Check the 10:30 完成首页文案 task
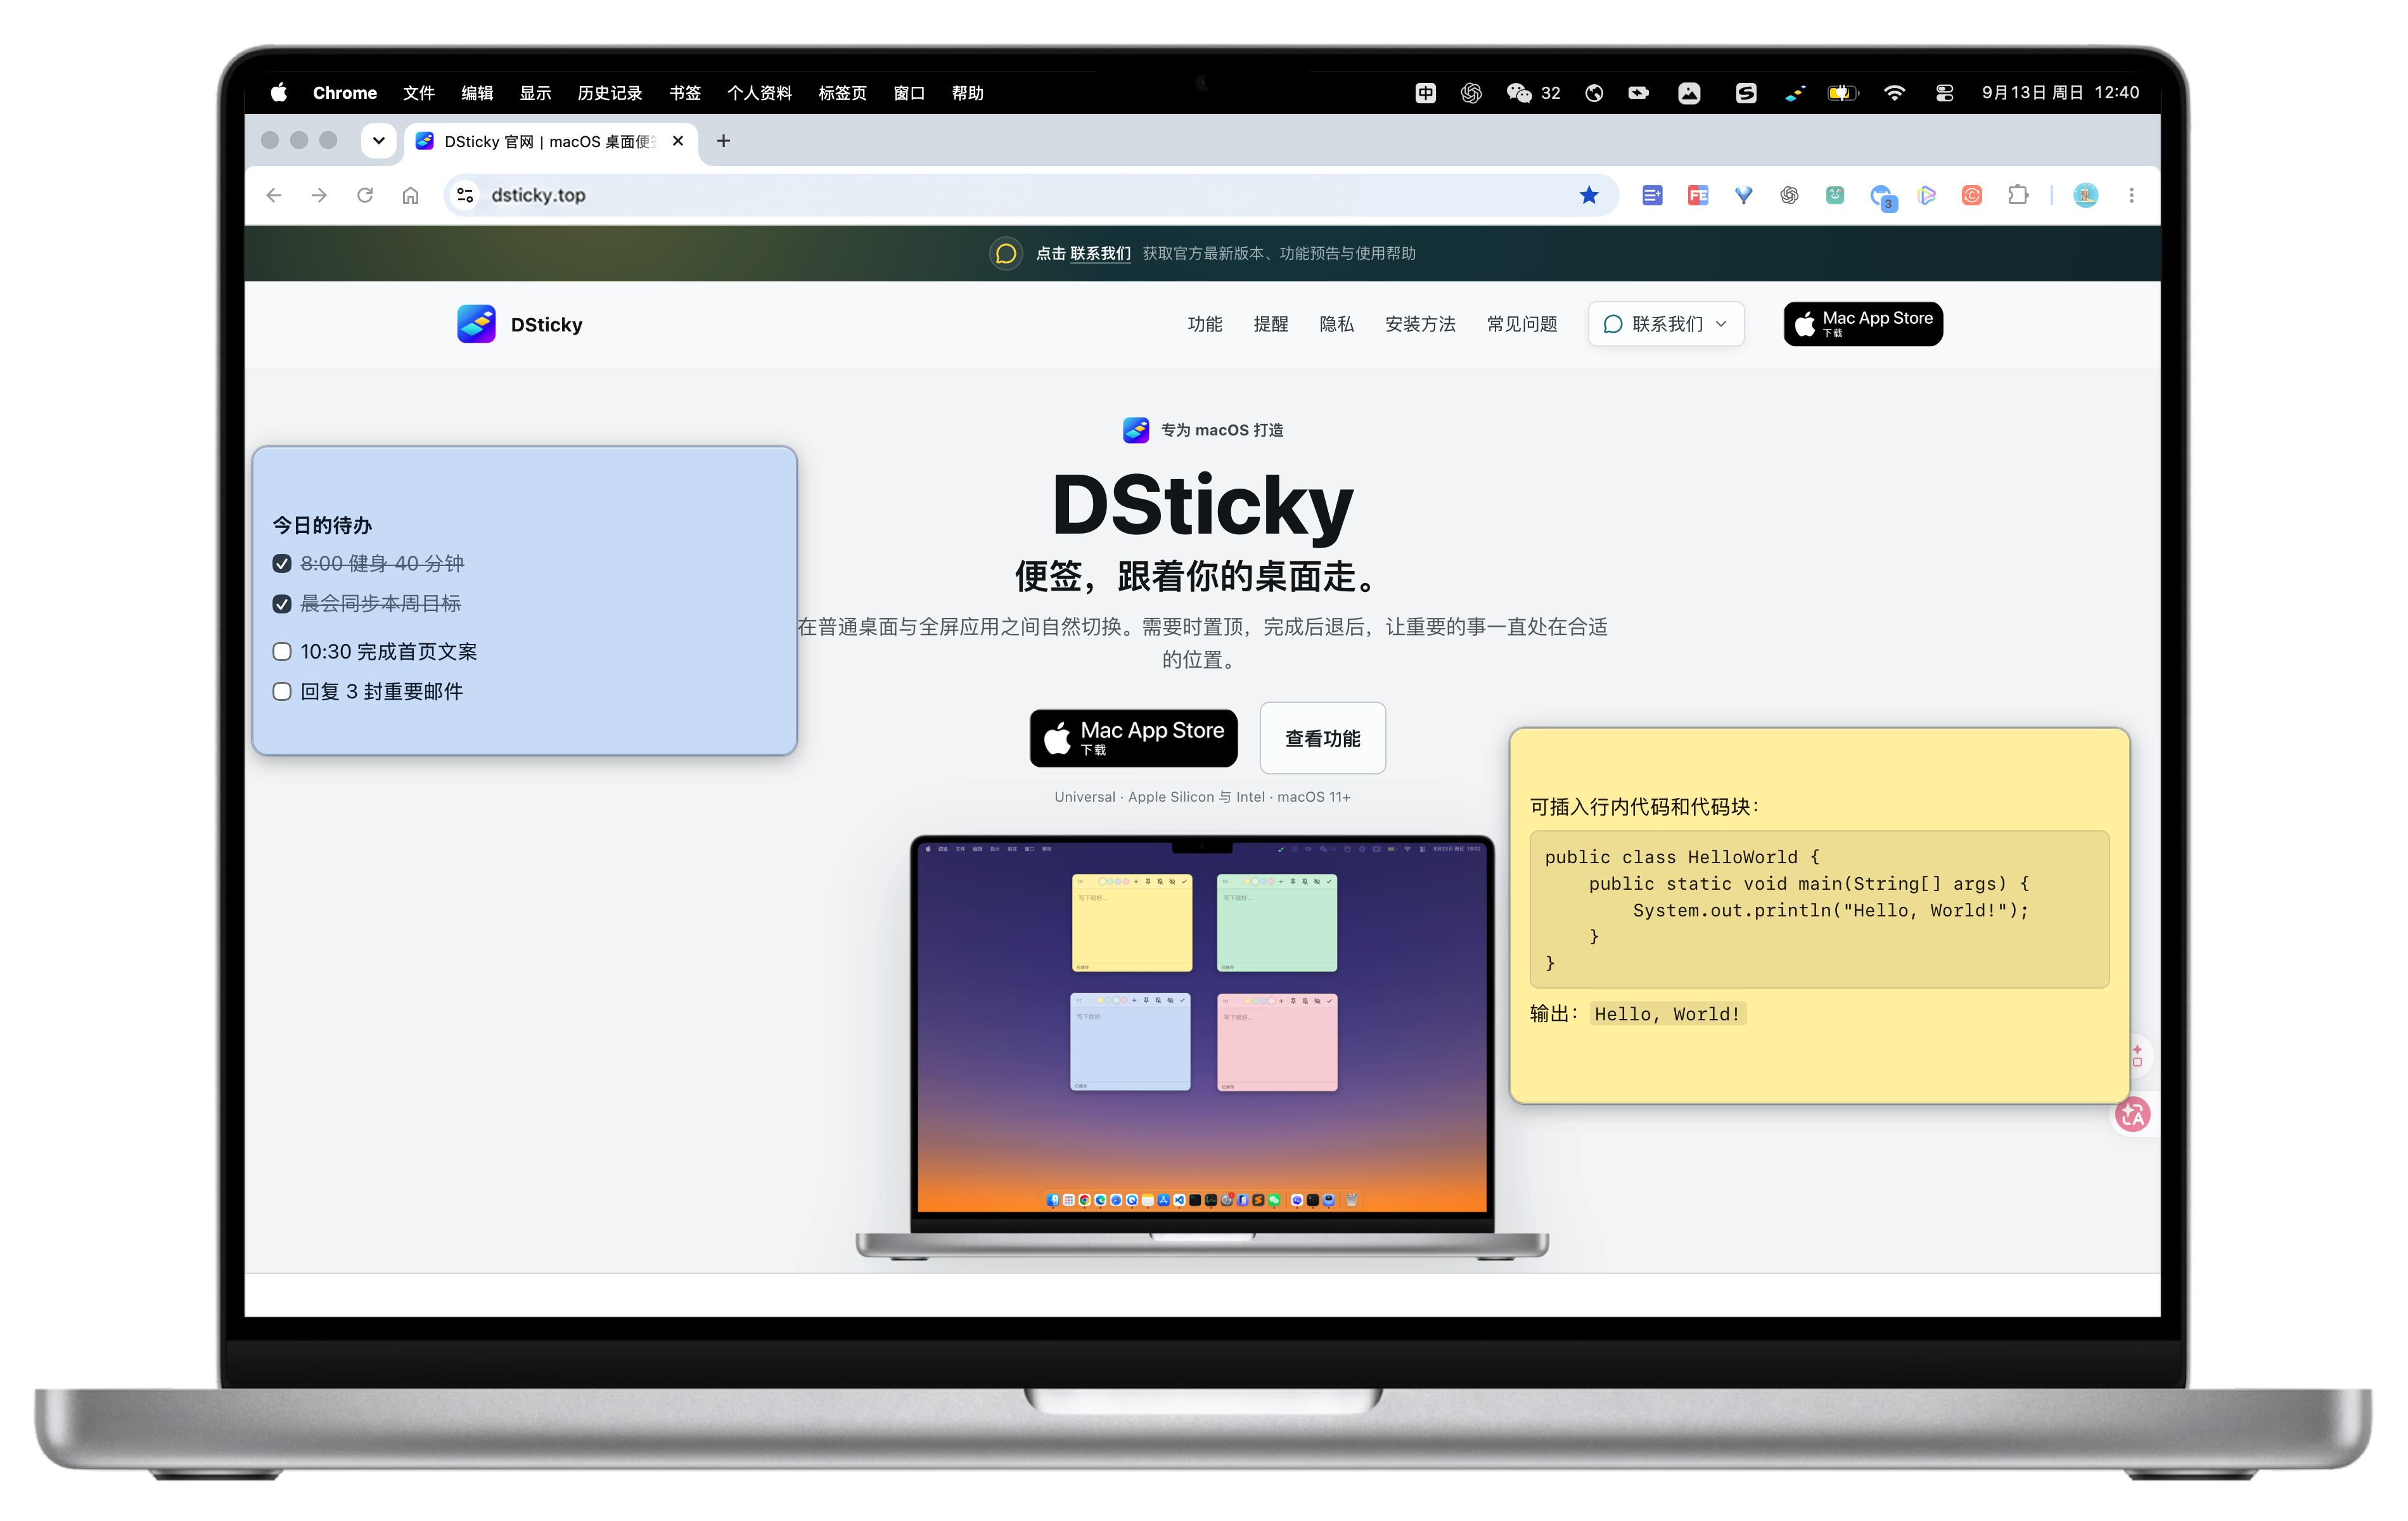Screen dimensions: 2408x1521 click(282, 652)
